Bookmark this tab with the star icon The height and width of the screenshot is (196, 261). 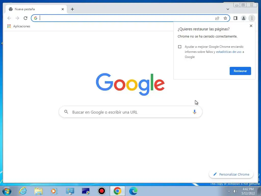click(x=225, y=18)
